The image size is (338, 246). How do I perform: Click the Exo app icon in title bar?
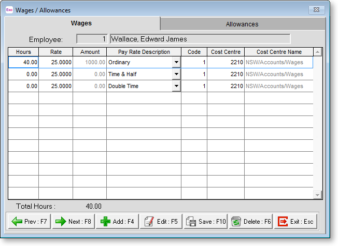click(x=9, y=10)
